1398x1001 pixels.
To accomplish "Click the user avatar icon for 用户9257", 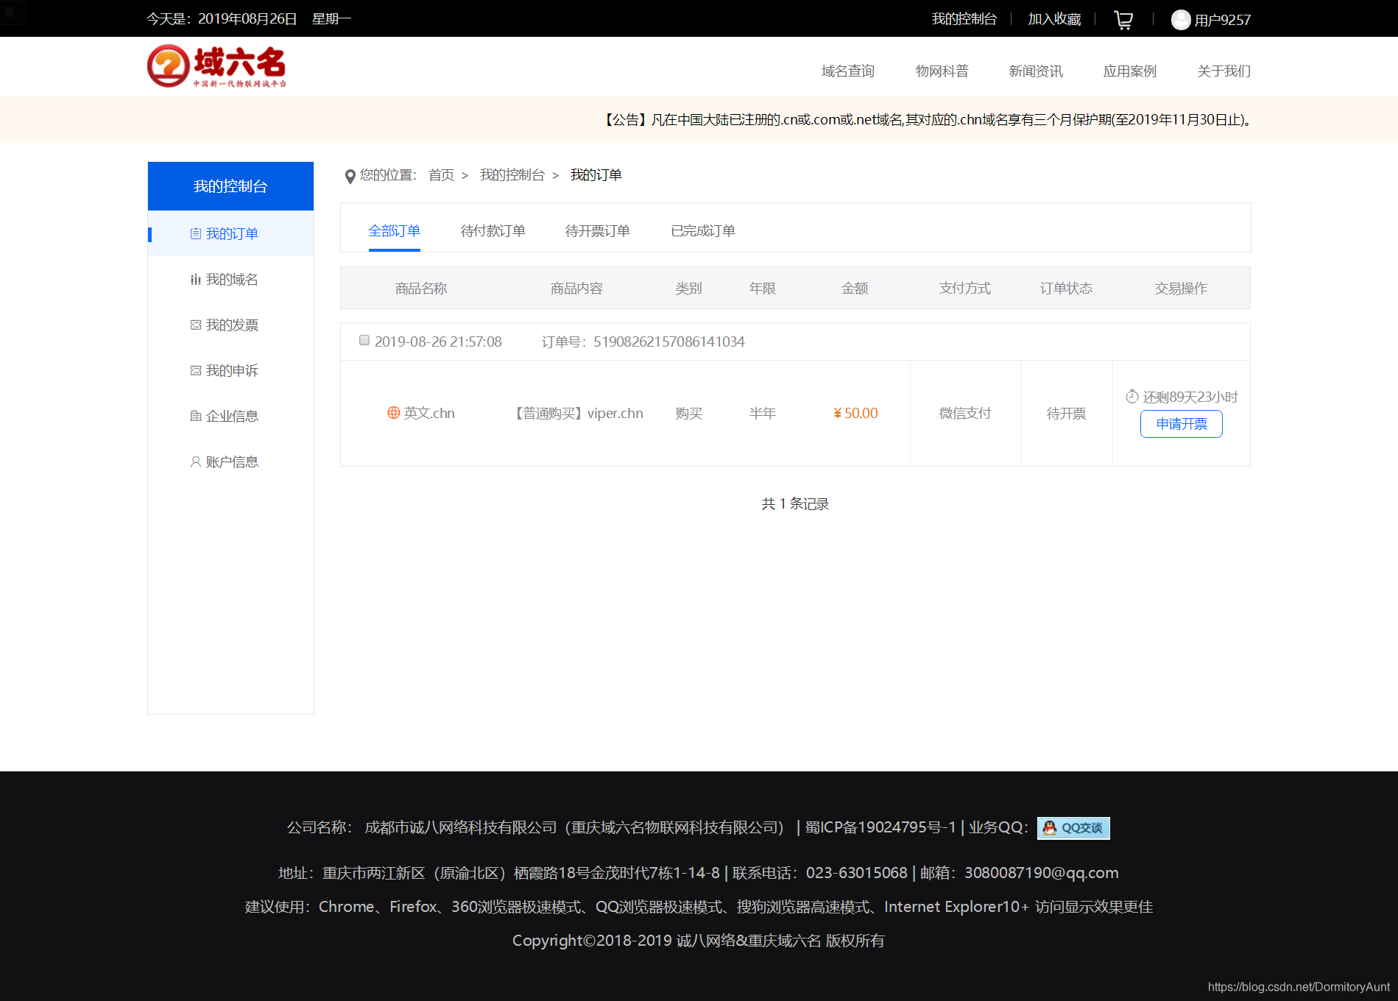I will pyautogui.click(x=1181, y=20).
